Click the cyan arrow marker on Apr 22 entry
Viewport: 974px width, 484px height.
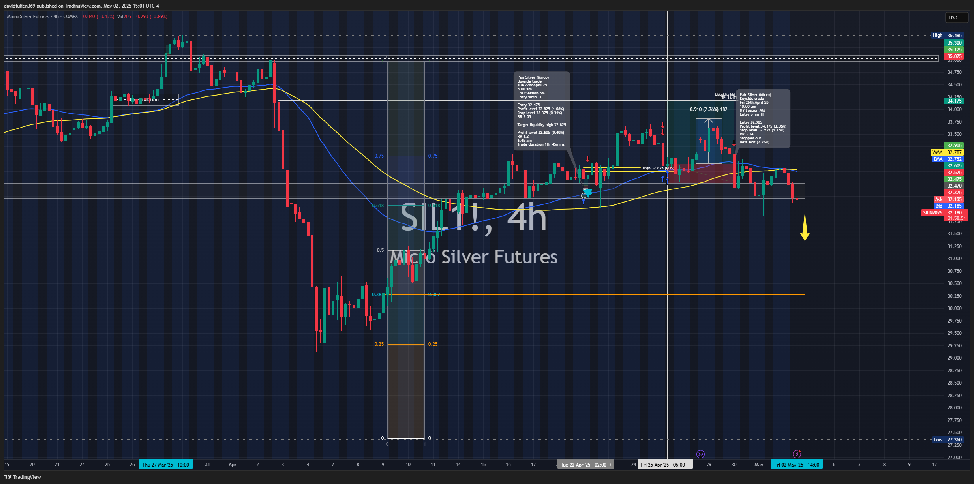(588, 193)
